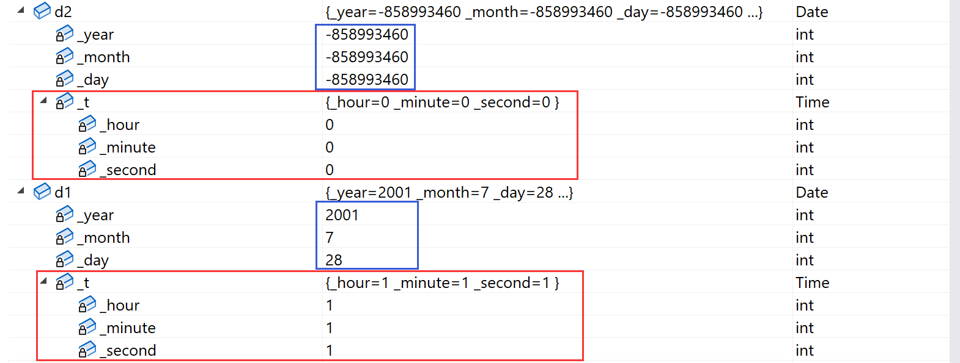This screenshot has height=363, width=960.
Task: Click the -858993460 value of d2 _day
Action: pyautogui.click(x=367, y=79)
